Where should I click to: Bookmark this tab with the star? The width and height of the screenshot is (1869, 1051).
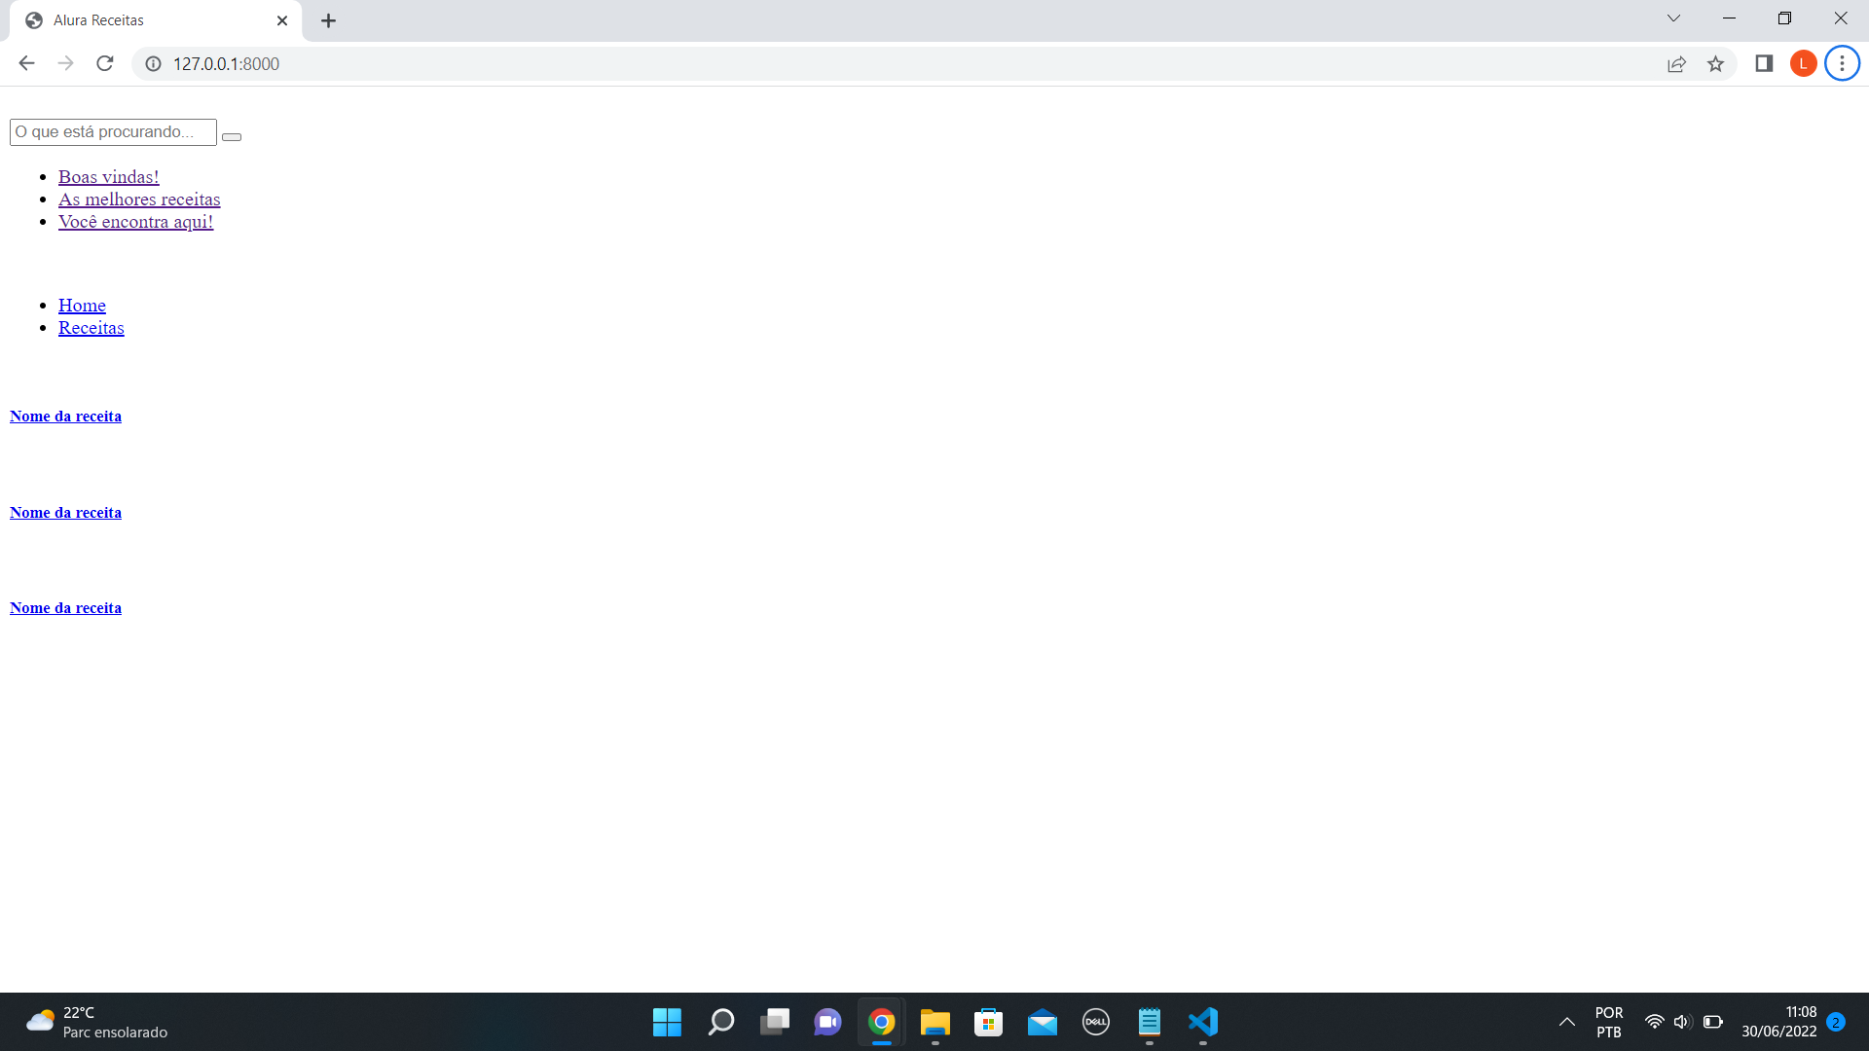click(x=1715, y=64)
